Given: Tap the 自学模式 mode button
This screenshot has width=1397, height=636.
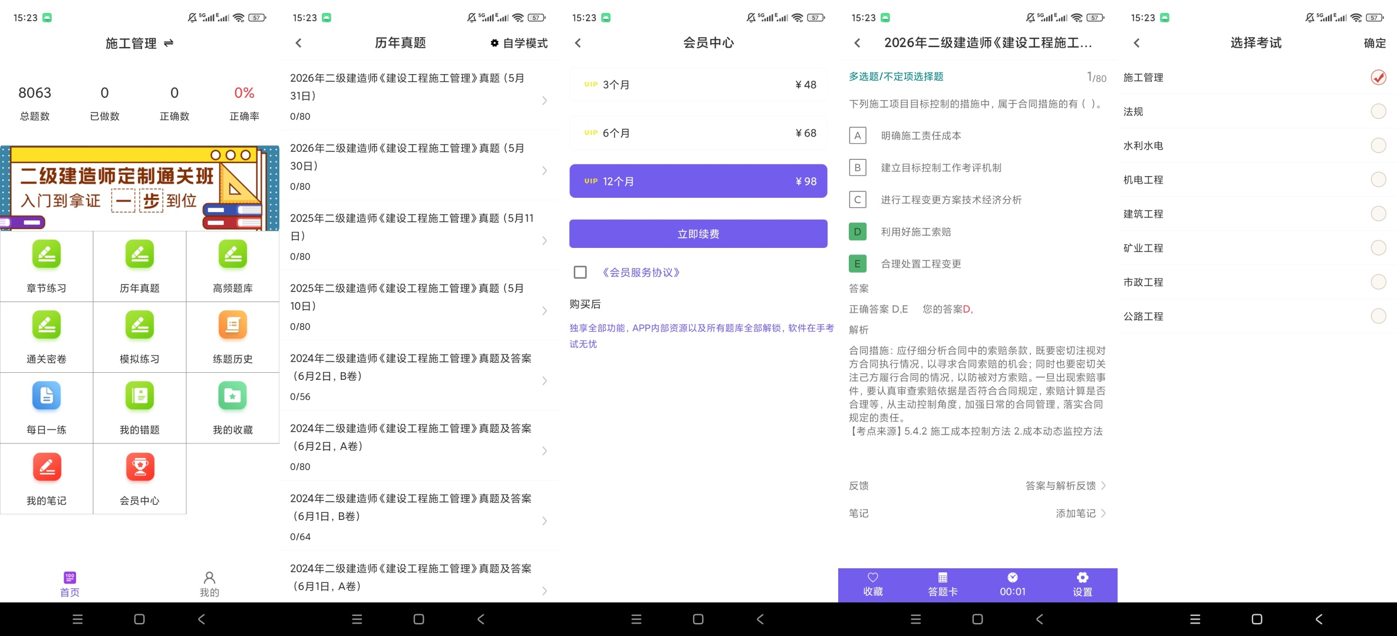Looking at the screenshot, I should click(519, 43).
